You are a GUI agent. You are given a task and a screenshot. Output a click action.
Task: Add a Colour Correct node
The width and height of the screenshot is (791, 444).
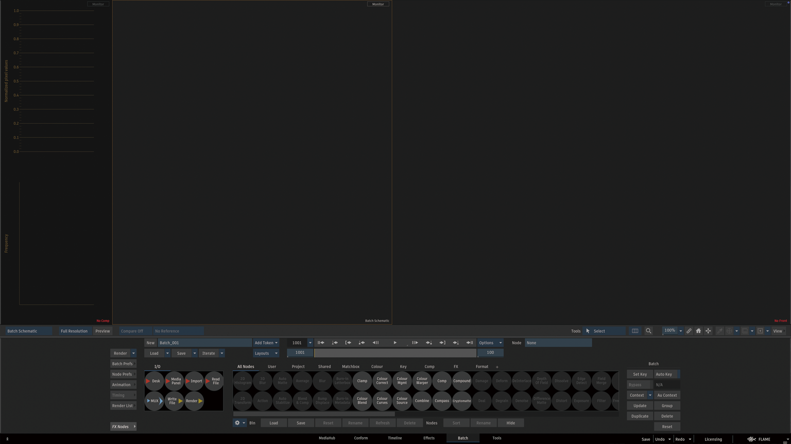click(382, 381)
